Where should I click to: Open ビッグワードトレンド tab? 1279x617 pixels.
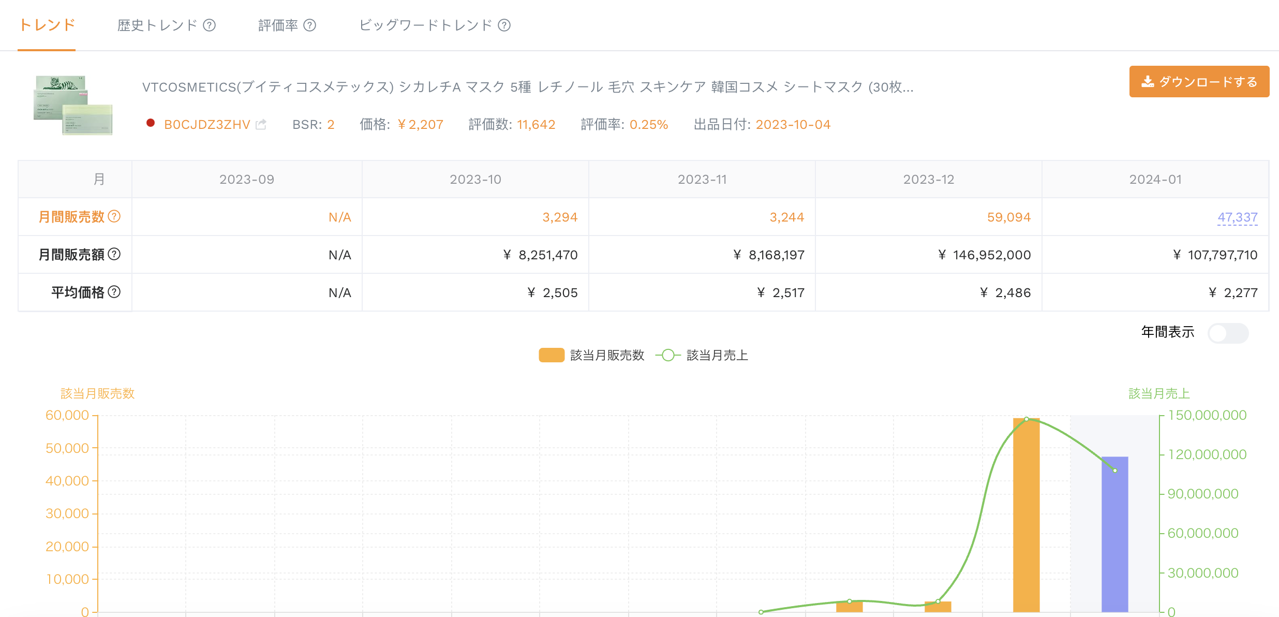click(x=425, y=25)
